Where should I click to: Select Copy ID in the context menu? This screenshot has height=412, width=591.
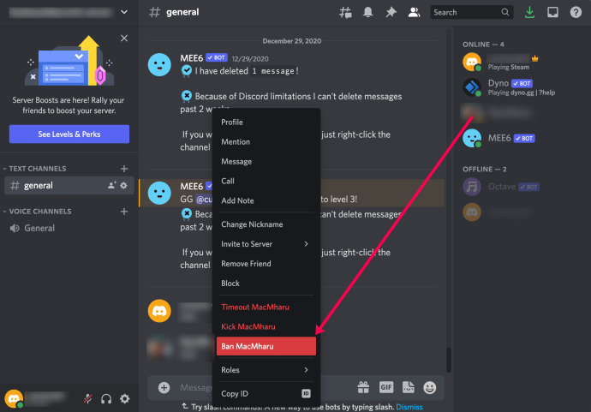pyautogui.click(x=266, y=393)
